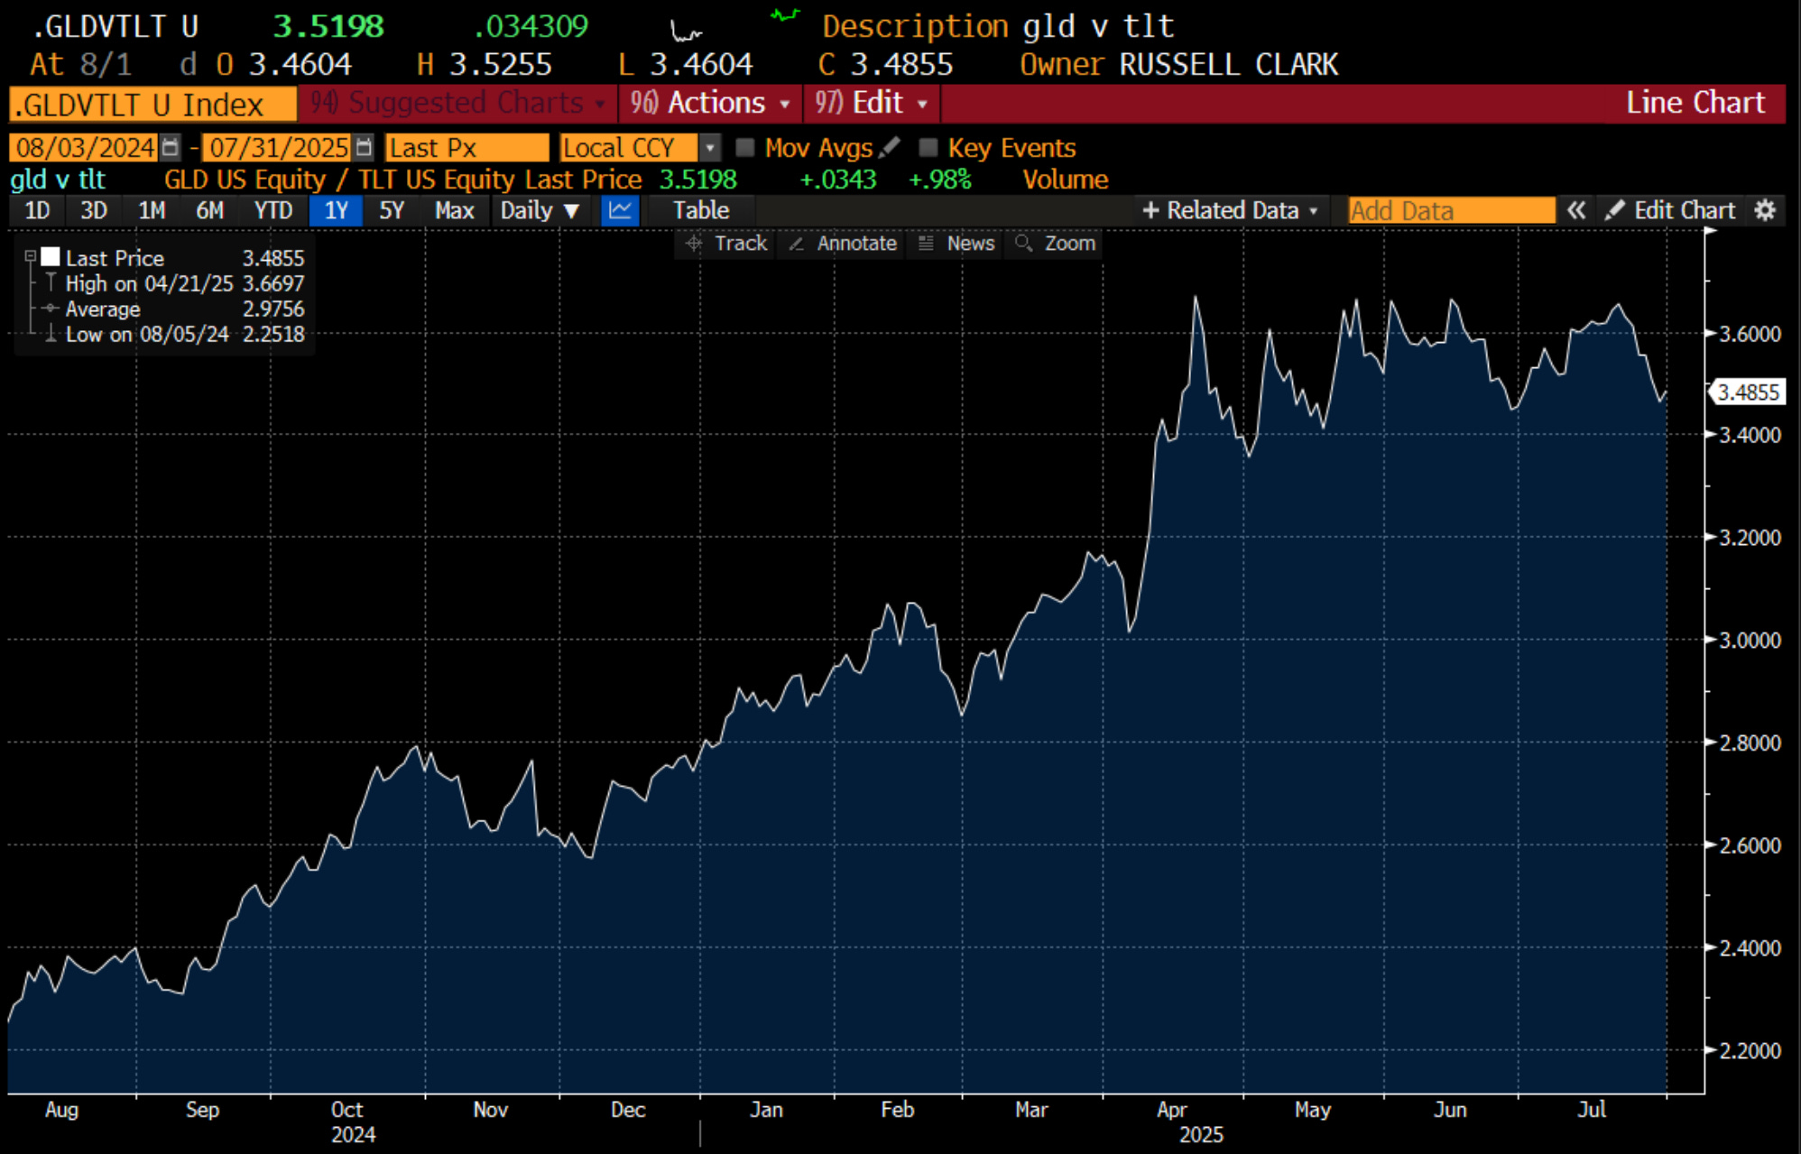Click the Edit Chart button
This screenshot has height=1154, width=1801.
pyautogui.click(x=1670, y=210)
